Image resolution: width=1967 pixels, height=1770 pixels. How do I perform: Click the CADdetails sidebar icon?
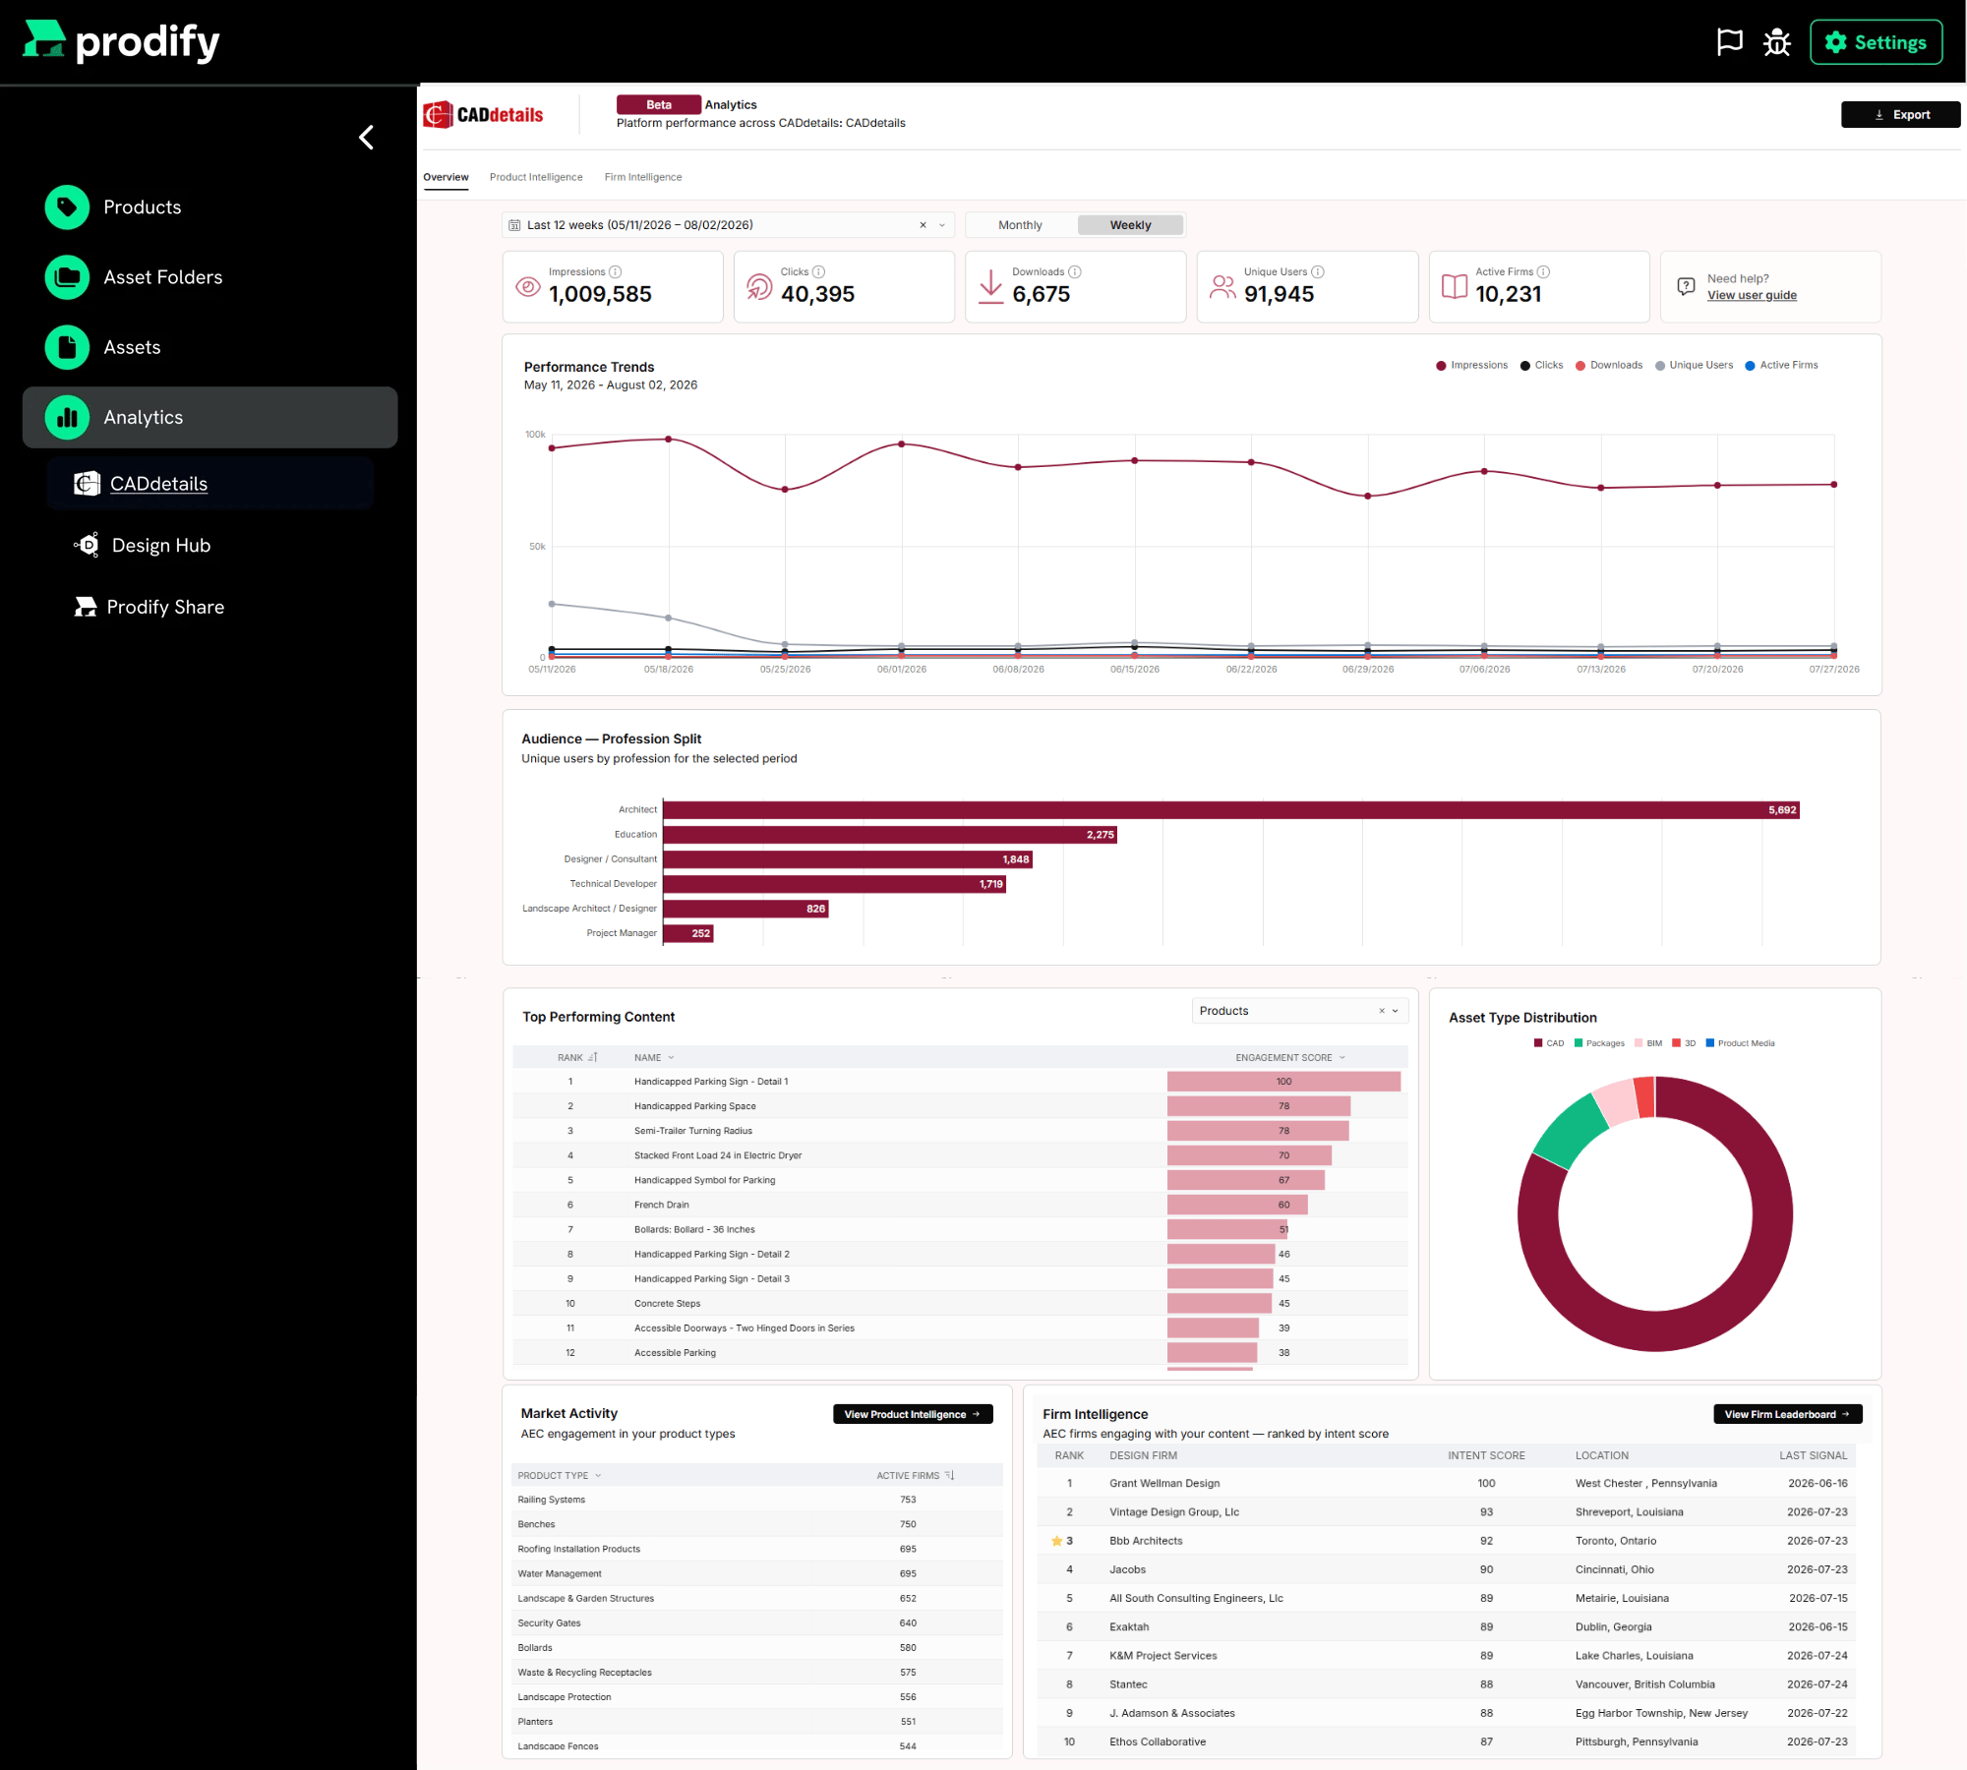coord(88,483)
